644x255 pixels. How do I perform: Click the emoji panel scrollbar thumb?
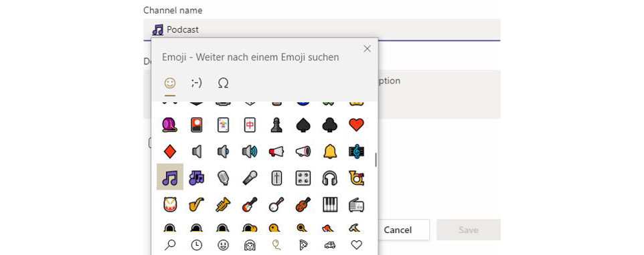coord(376,160)
